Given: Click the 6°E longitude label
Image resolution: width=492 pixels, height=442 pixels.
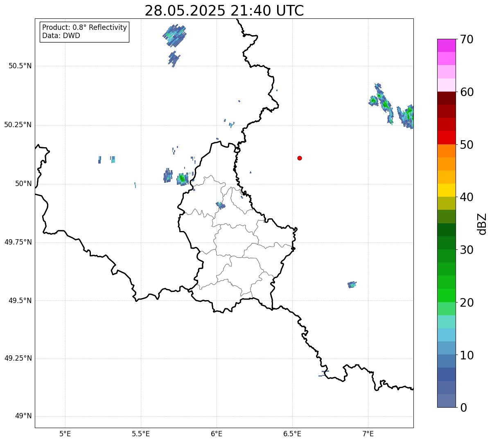Looking at the screenshot, I should click(217, 433).
